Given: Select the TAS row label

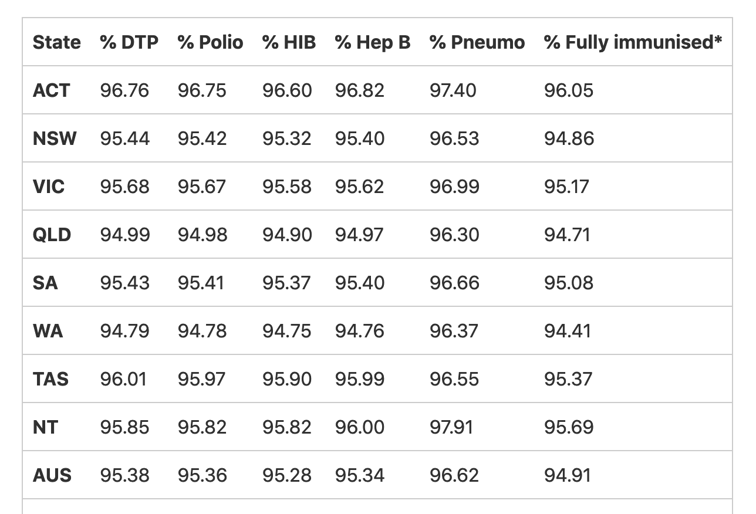Looking at the screenshot, I should click(x=50, y=379).
